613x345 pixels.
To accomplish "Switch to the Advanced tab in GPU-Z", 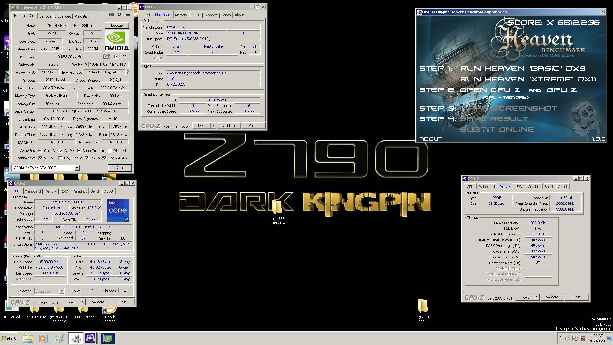I will [63, 16].
